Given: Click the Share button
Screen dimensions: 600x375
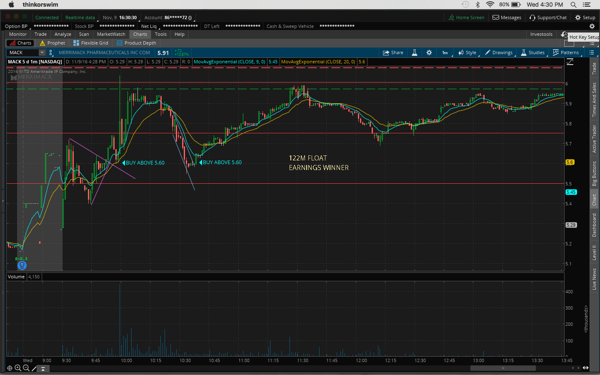Looking at the screenshot, I should pyautogui.click(x=393, y=52).
